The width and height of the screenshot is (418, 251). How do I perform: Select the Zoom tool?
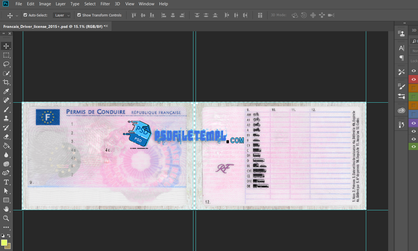click(x=6, y=218)
